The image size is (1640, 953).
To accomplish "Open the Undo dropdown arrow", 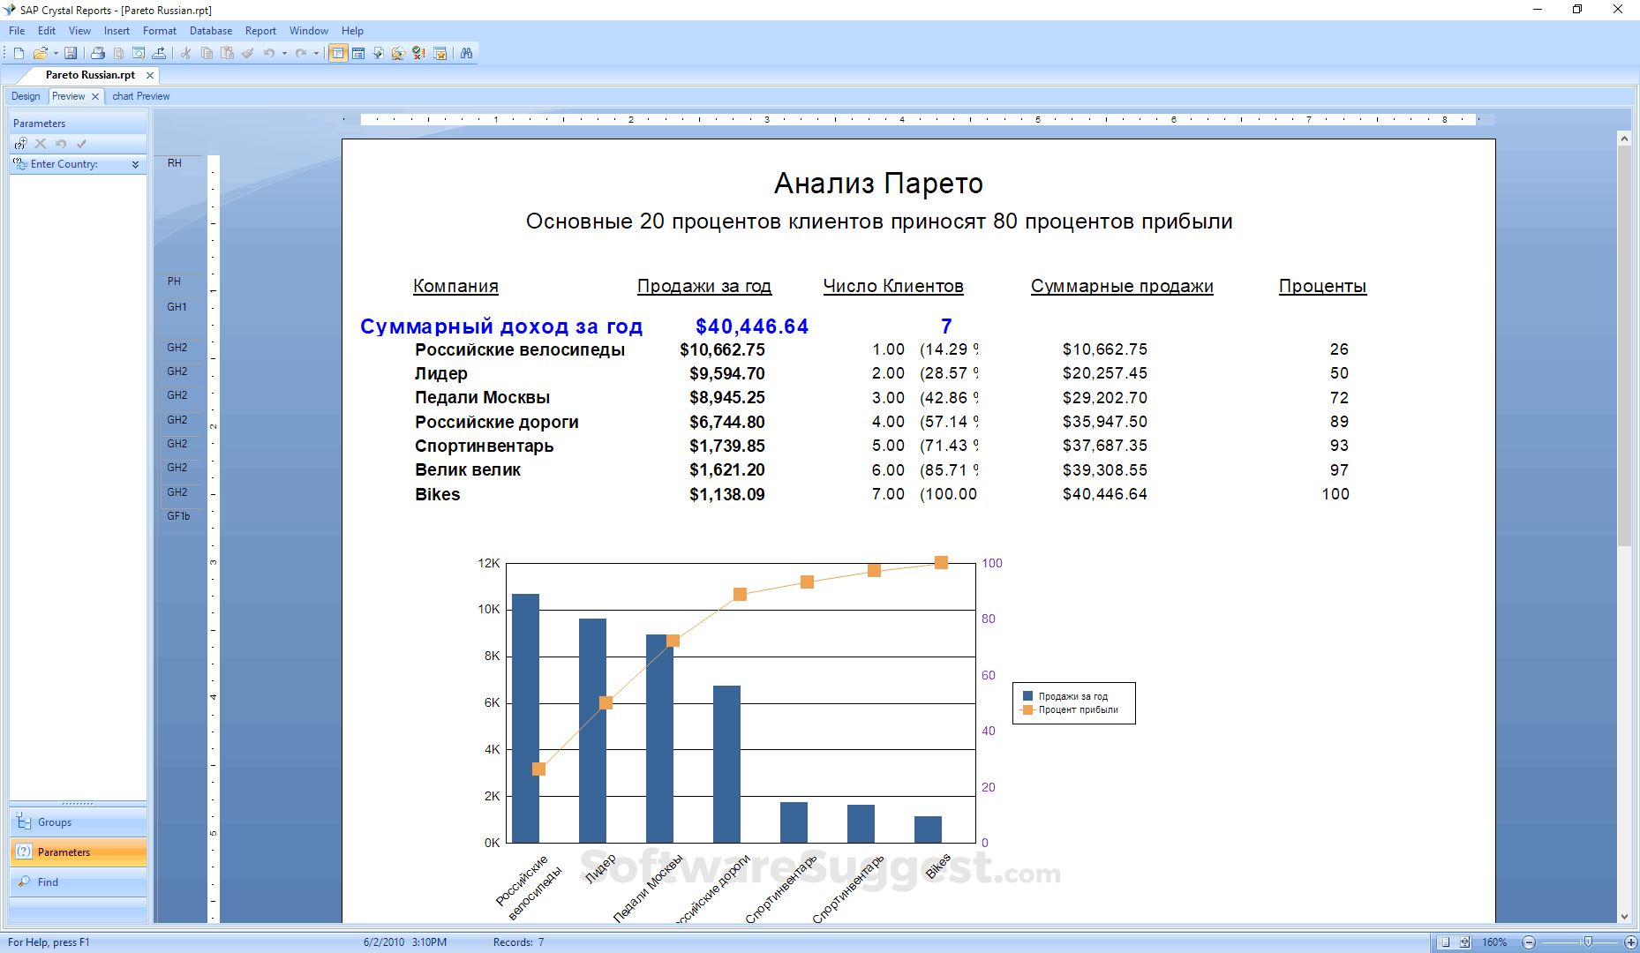I will [282, 52].
